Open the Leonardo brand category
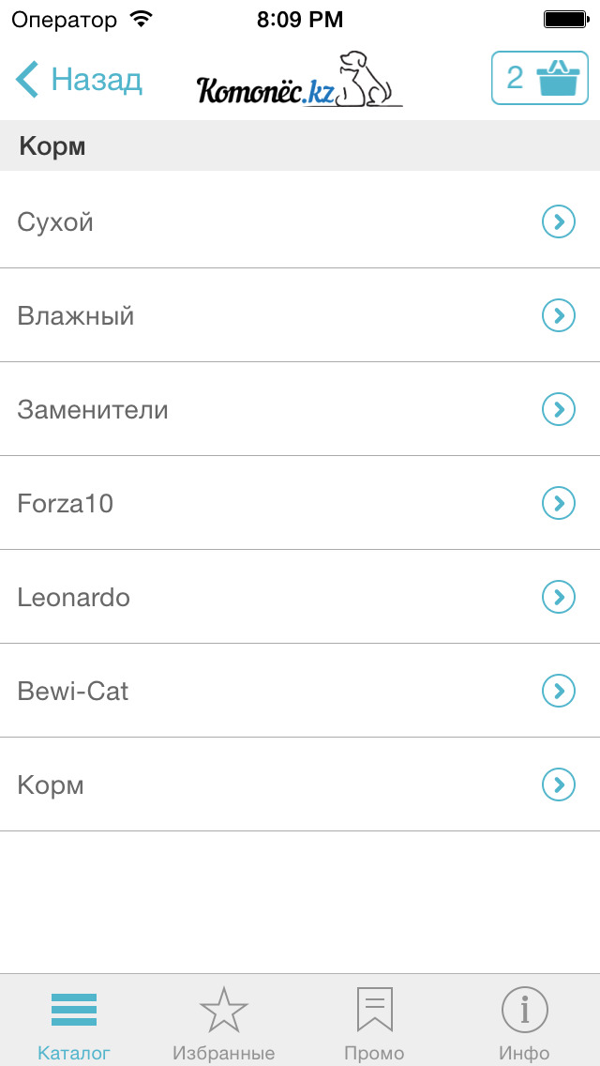Screen dimensions: 600x1066 [x=74, y=598]
